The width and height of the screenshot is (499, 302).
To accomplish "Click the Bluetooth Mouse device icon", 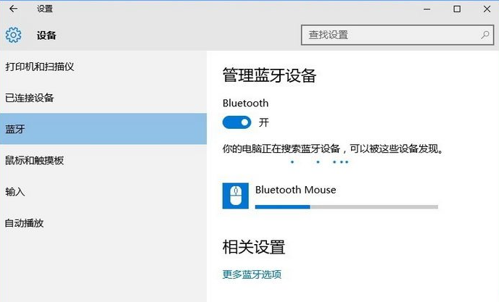I will [235, 196].
